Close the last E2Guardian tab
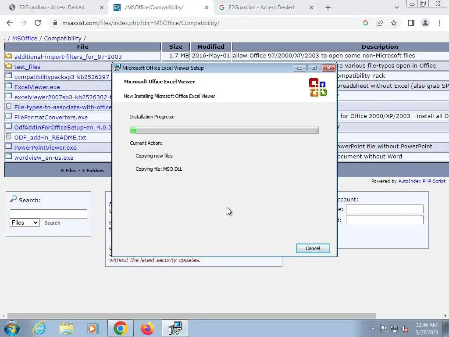This screenshot has width=449, height=337. (311, 7)
